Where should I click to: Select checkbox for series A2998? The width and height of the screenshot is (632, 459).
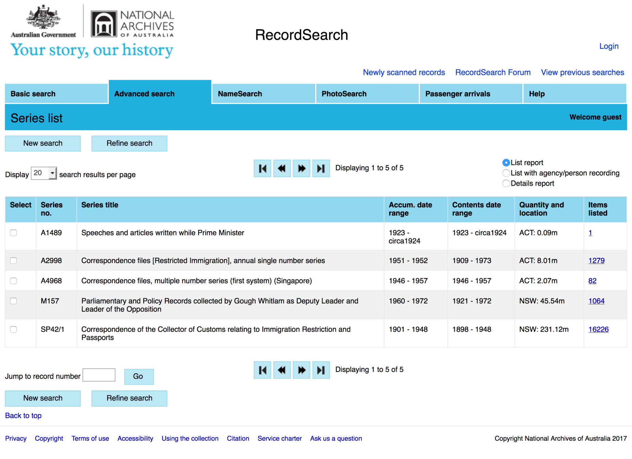(14, 261)
